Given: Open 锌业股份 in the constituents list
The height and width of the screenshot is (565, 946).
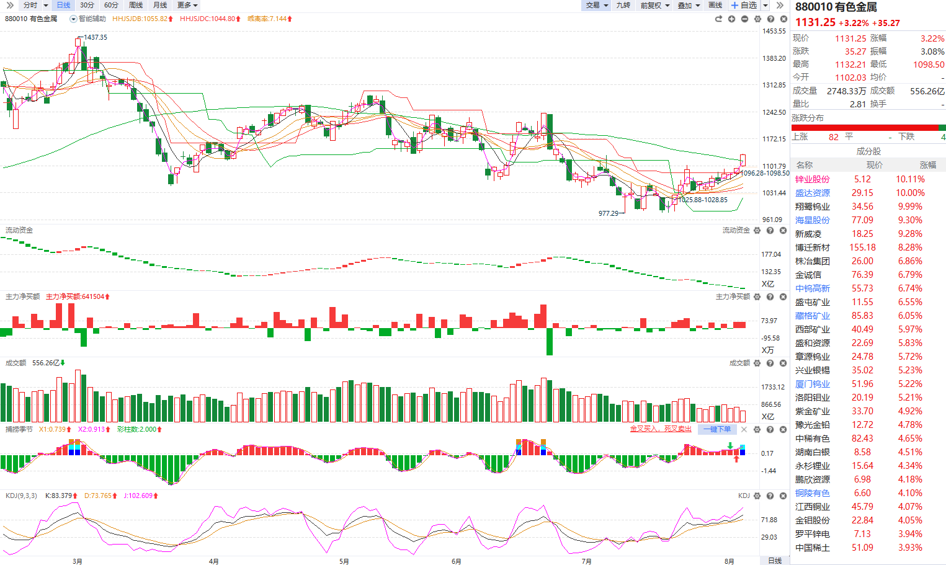Looking at the screenshot, I should (x=812, y=179).
